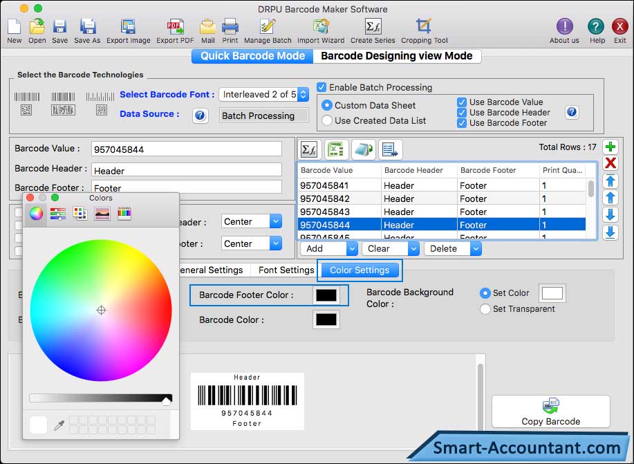Select the Custom Data Sheet radio button
The width and height of the screenshot is (634, 464).
[327, 106]
